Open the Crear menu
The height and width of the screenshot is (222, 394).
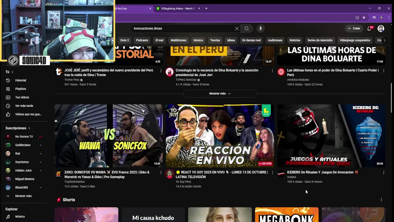click(x=354, y=28)
